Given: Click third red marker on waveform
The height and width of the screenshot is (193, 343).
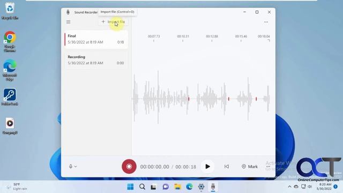Looking at the screenshot, I should pyautogui.click(x=256, y=99).
